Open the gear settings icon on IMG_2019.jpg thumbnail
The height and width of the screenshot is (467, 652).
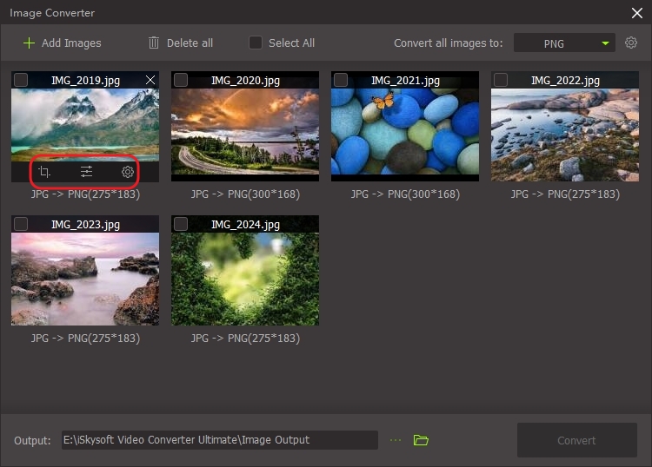point(128,172)
